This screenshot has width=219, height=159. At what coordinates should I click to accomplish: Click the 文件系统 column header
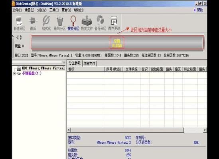point(132,69)
